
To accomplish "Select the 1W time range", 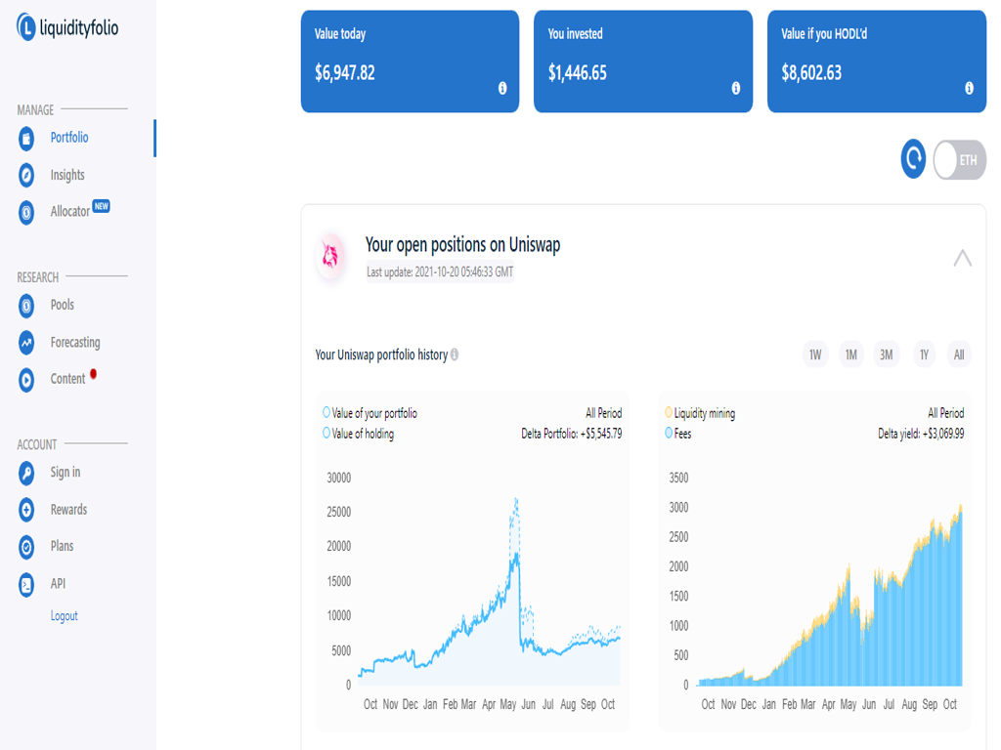I will [x=814, y=354].
